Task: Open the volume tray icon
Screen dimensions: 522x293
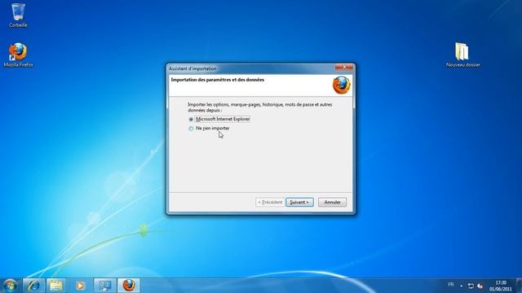Action: 480,286
